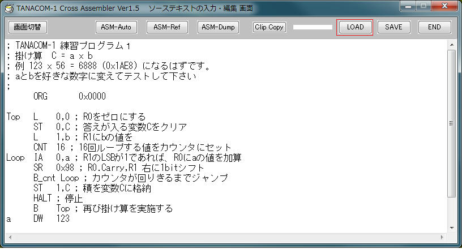Click the "ORG 0x0000" line
Image resolution: width=462 pixels, height=249 pixels.
click(70, 96)
